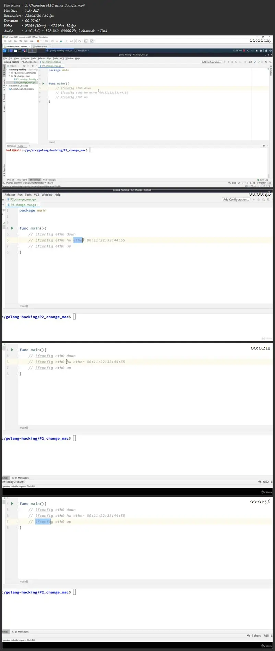Click the Git revert arrow icon in the 00:00:24 frame
The height and width of the screenshot is (651, 275).
click(265, 62)
